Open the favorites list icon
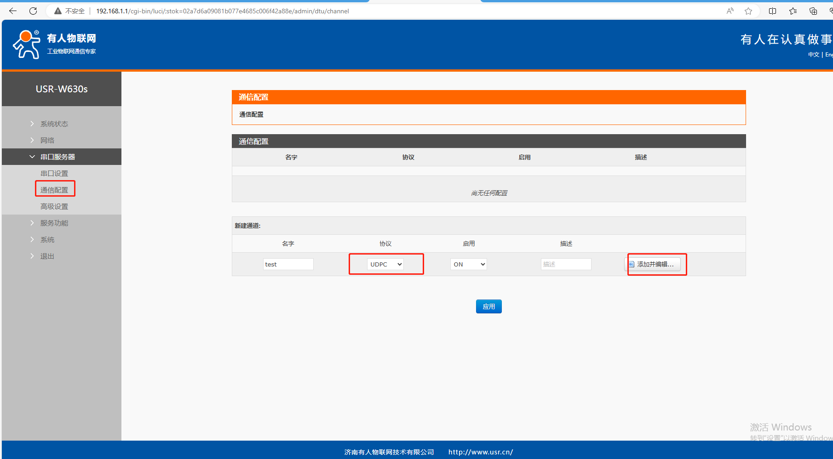833x459 pixels. [x=793, y=11]
